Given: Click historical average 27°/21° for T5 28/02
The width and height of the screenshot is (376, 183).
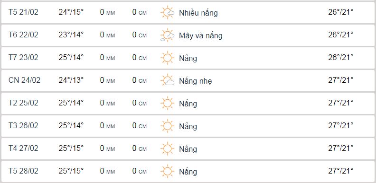Looking at the screenshot, I should [340, 171].
